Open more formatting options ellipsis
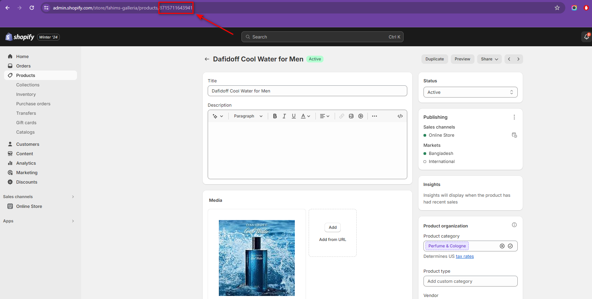 [x=375, y=116]
